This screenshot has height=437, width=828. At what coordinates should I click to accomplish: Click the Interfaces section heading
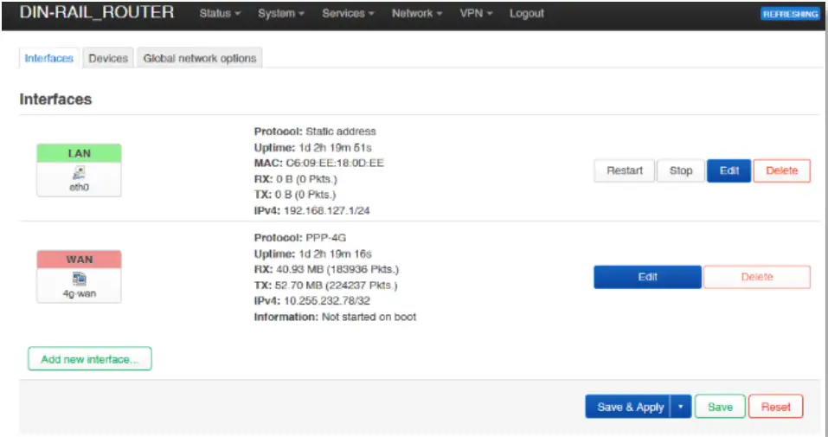(x=55, y=100)
